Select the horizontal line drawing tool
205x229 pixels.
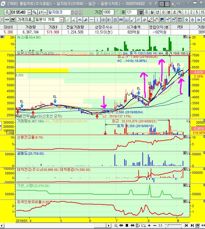pos(92,20)
